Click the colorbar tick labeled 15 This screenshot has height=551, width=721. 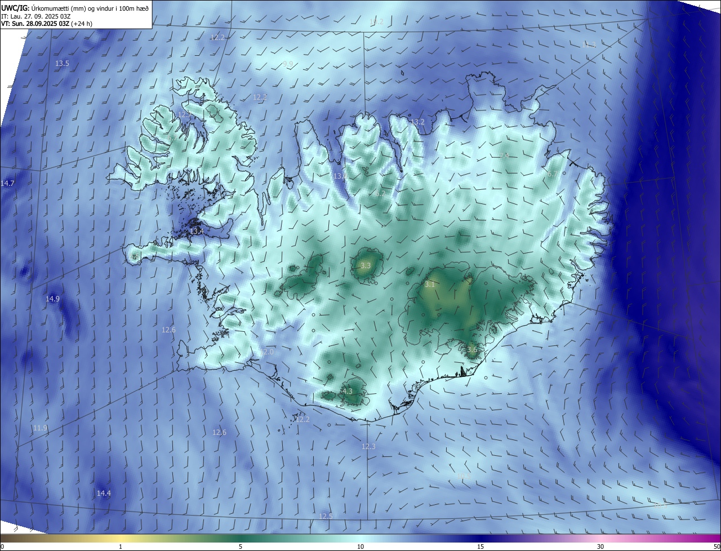[x=480, y=546]
